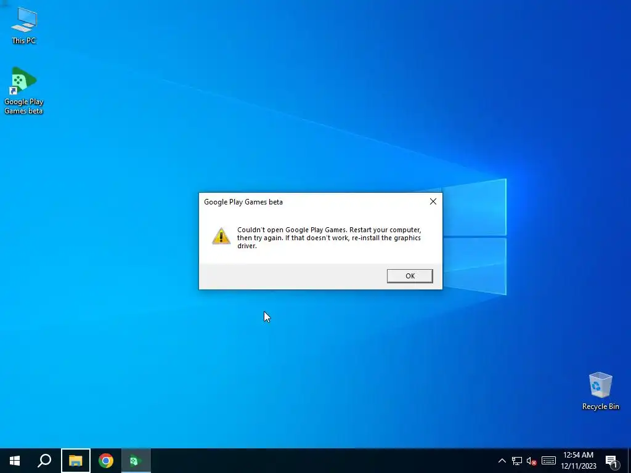The height and width of the screenshot is (473, 631).
Task: Open the Action Center notifications icon
Action: pos(612,461)
